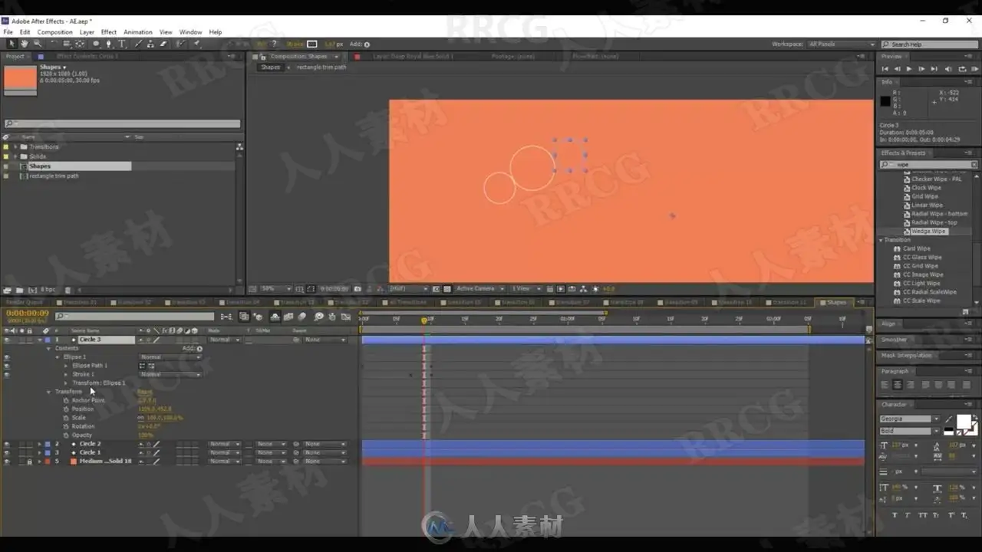Create a new composition in Project panel
982x552 pixels.
point(32,291)
